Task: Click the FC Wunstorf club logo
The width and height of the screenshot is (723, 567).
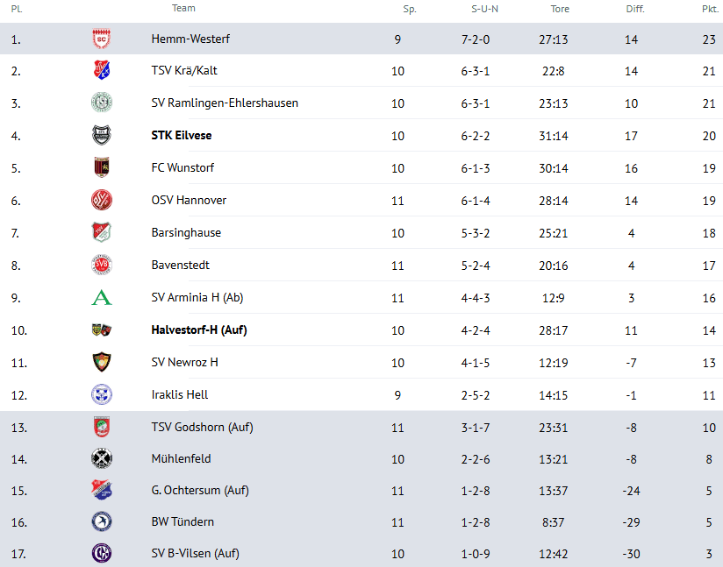Action: coord(102,167)
